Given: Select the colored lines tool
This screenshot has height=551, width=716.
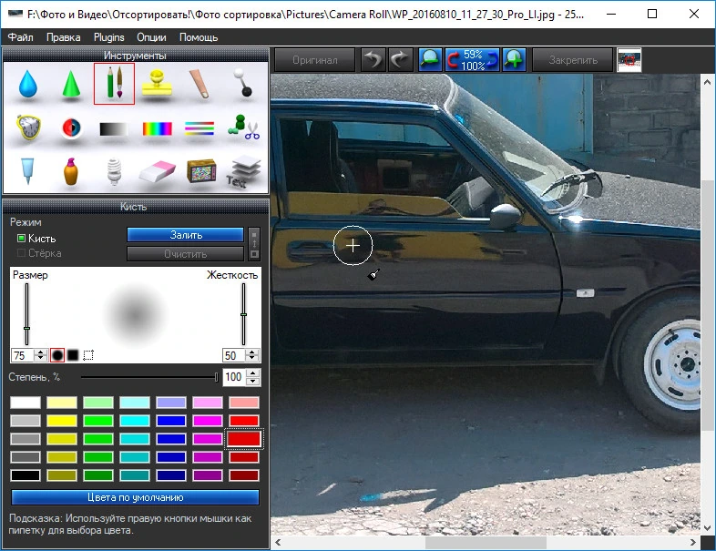Looking at the screenshot, I should pos(199,128).
